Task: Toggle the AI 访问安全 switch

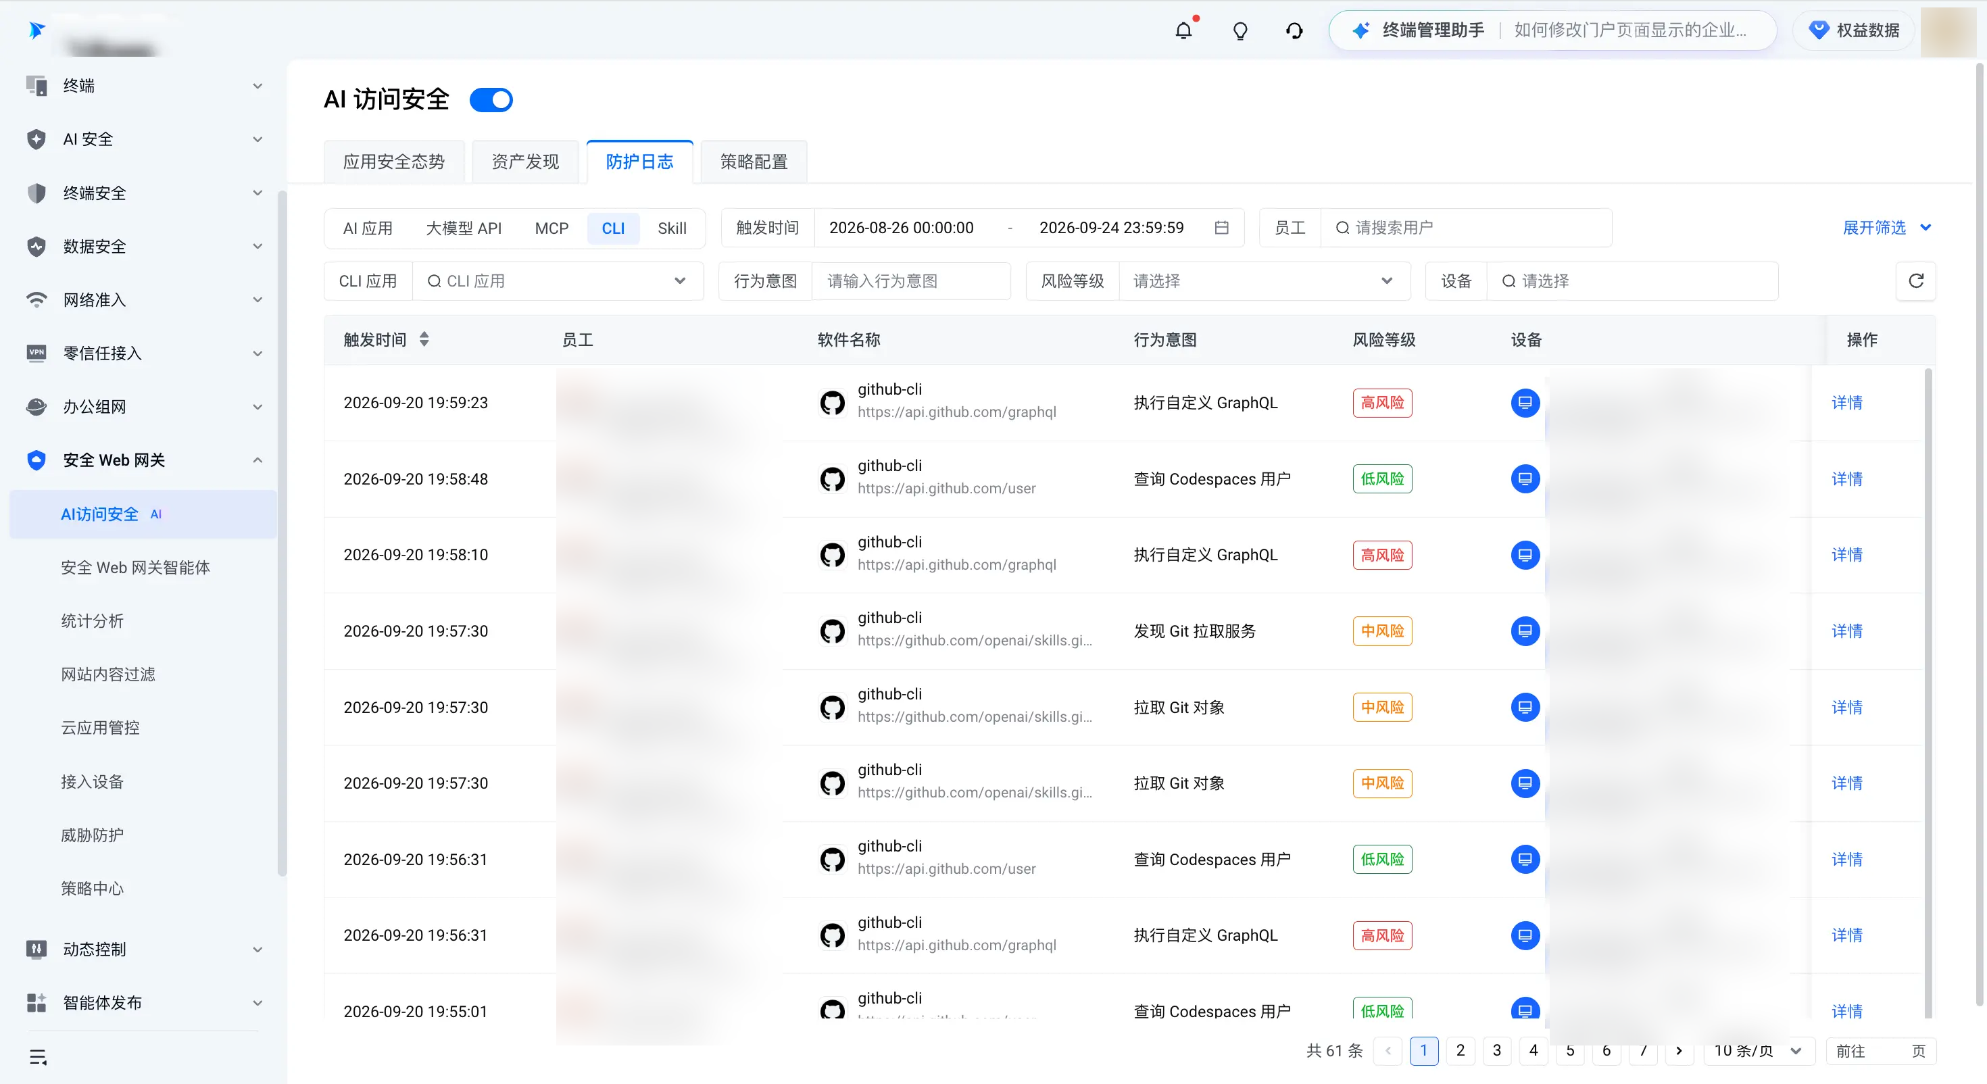Action: pos(491,99)
